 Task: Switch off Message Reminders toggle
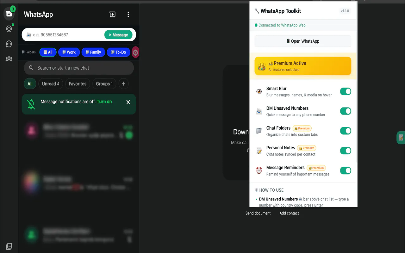[x=346, y=170]
